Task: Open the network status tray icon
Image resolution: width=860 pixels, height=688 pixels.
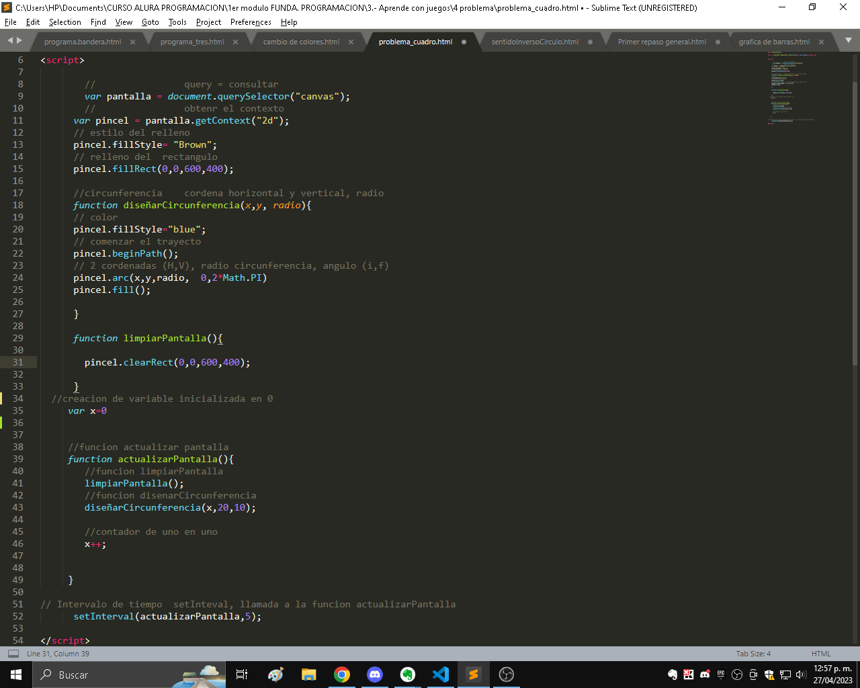Action: pyautogui.click(x=785, y=675)
